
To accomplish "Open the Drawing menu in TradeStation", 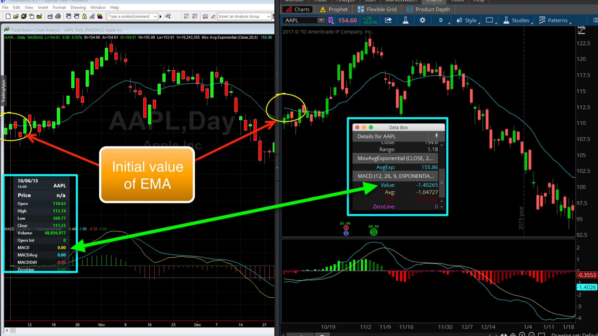I will [78, 7].
